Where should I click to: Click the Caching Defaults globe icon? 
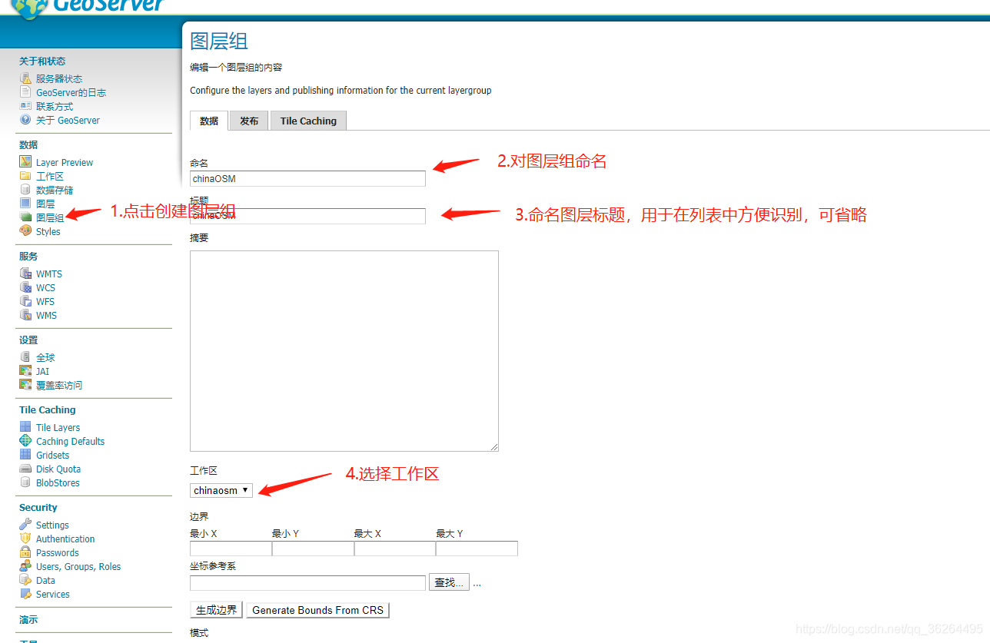coord(25,441)
